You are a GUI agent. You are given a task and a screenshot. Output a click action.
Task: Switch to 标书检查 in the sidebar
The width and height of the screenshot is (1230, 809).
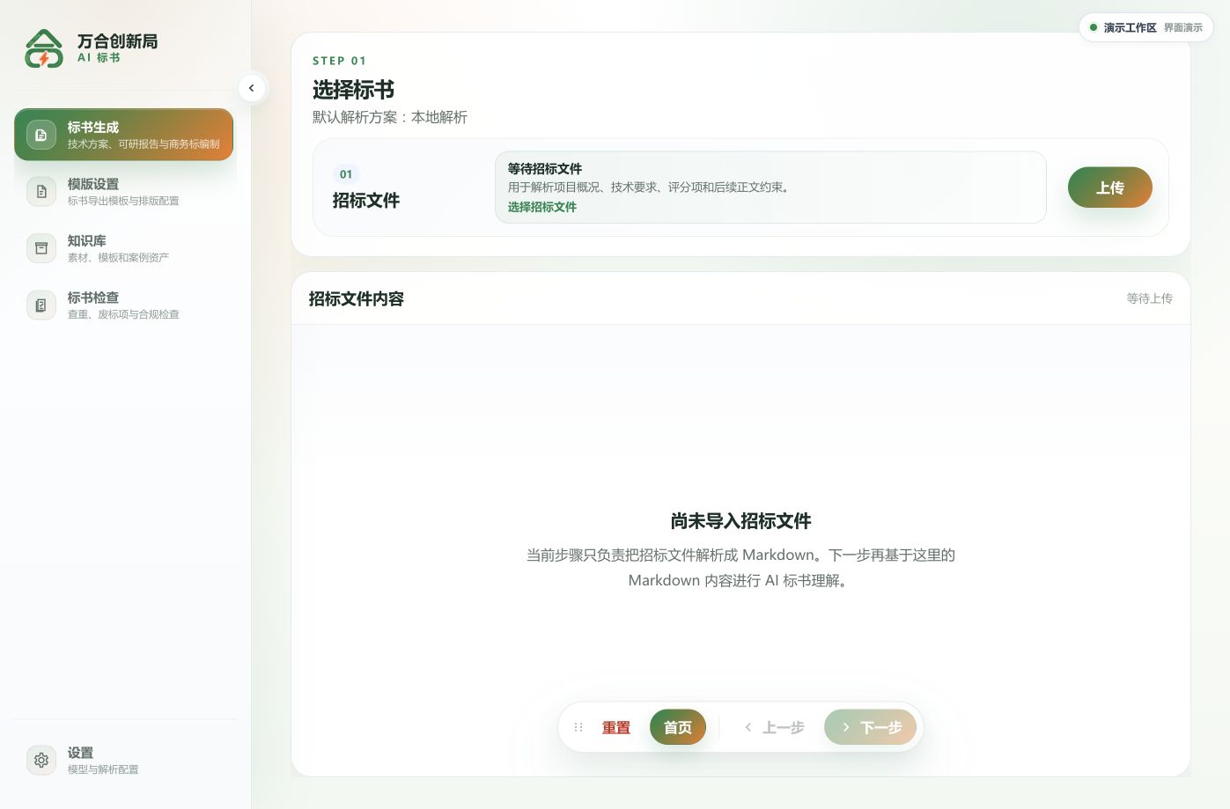click(x=124, y=305)
